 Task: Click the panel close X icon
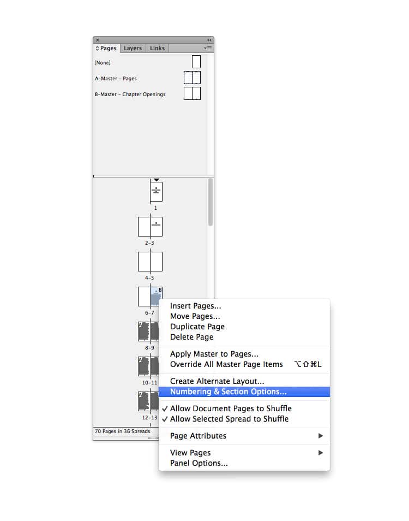98,40
